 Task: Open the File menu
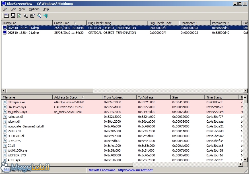coord(5,9)
